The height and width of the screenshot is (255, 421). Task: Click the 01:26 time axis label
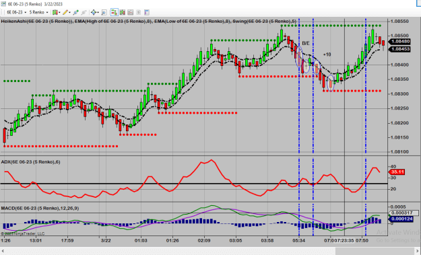[172, 240]
